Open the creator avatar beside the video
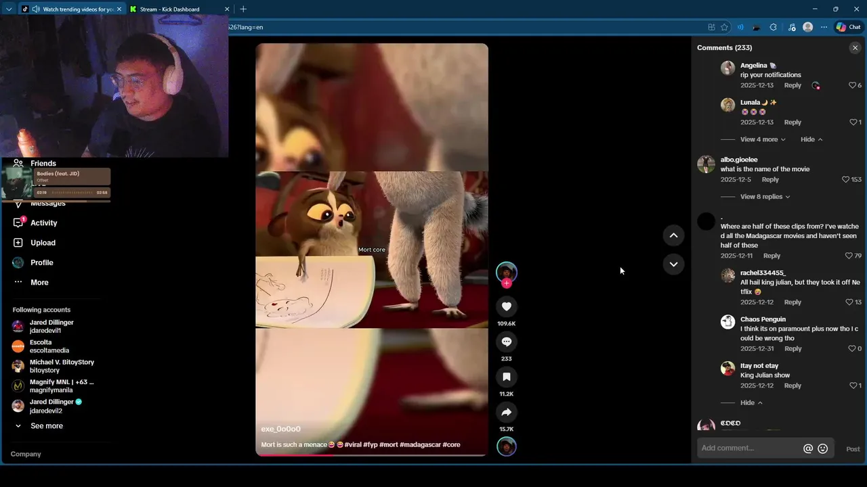The height and width of the screenshot is (487, 867). [x=506, y=272]
